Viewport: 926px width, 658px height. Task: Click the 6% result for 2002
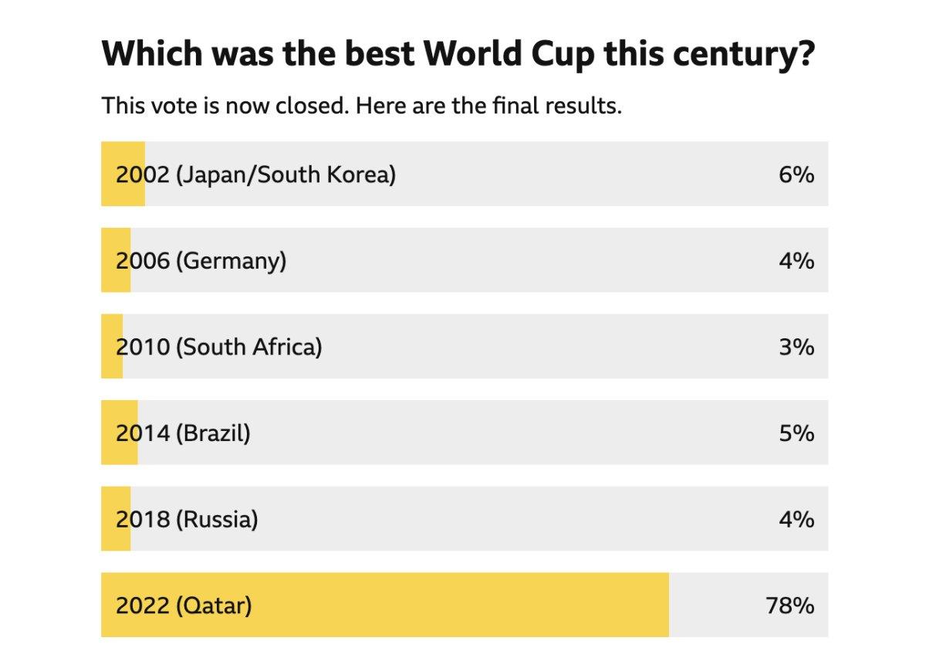coord(796,175)
